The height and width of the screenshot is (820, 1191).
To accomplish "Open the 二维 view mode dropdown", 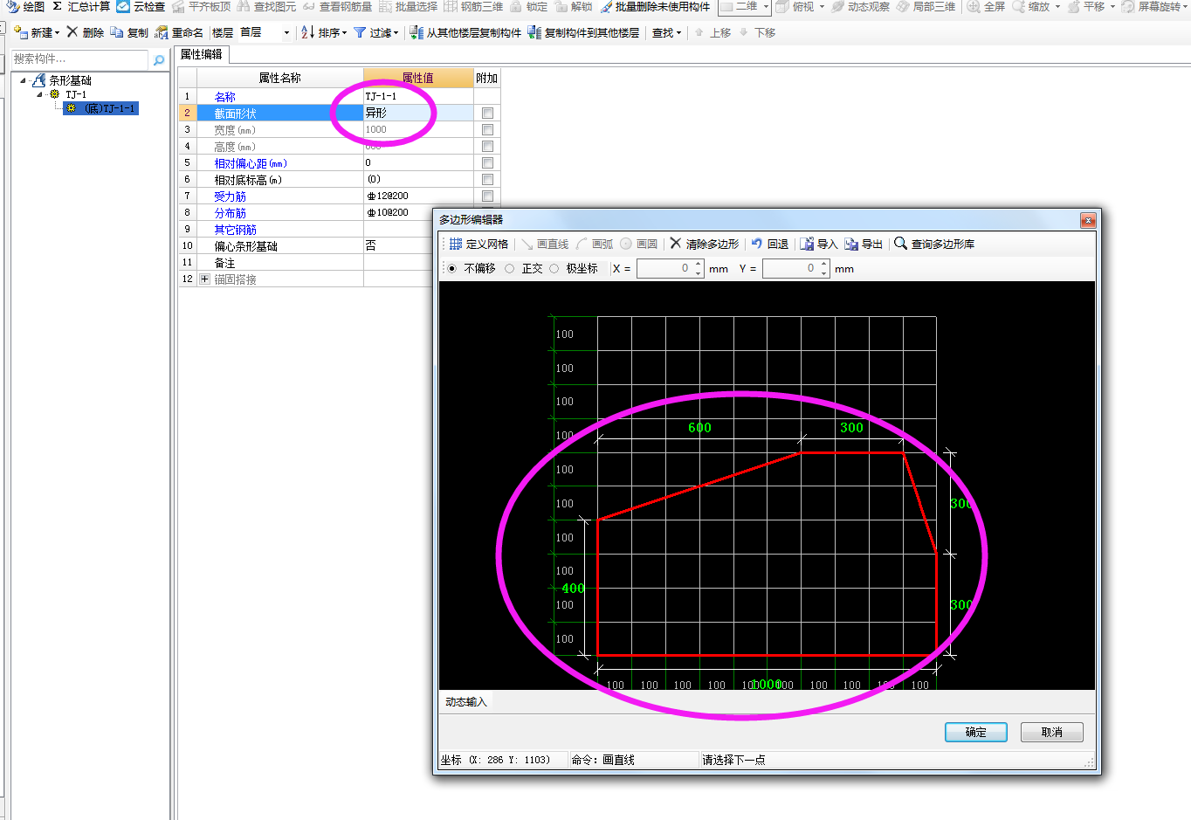I will (766, 6).
